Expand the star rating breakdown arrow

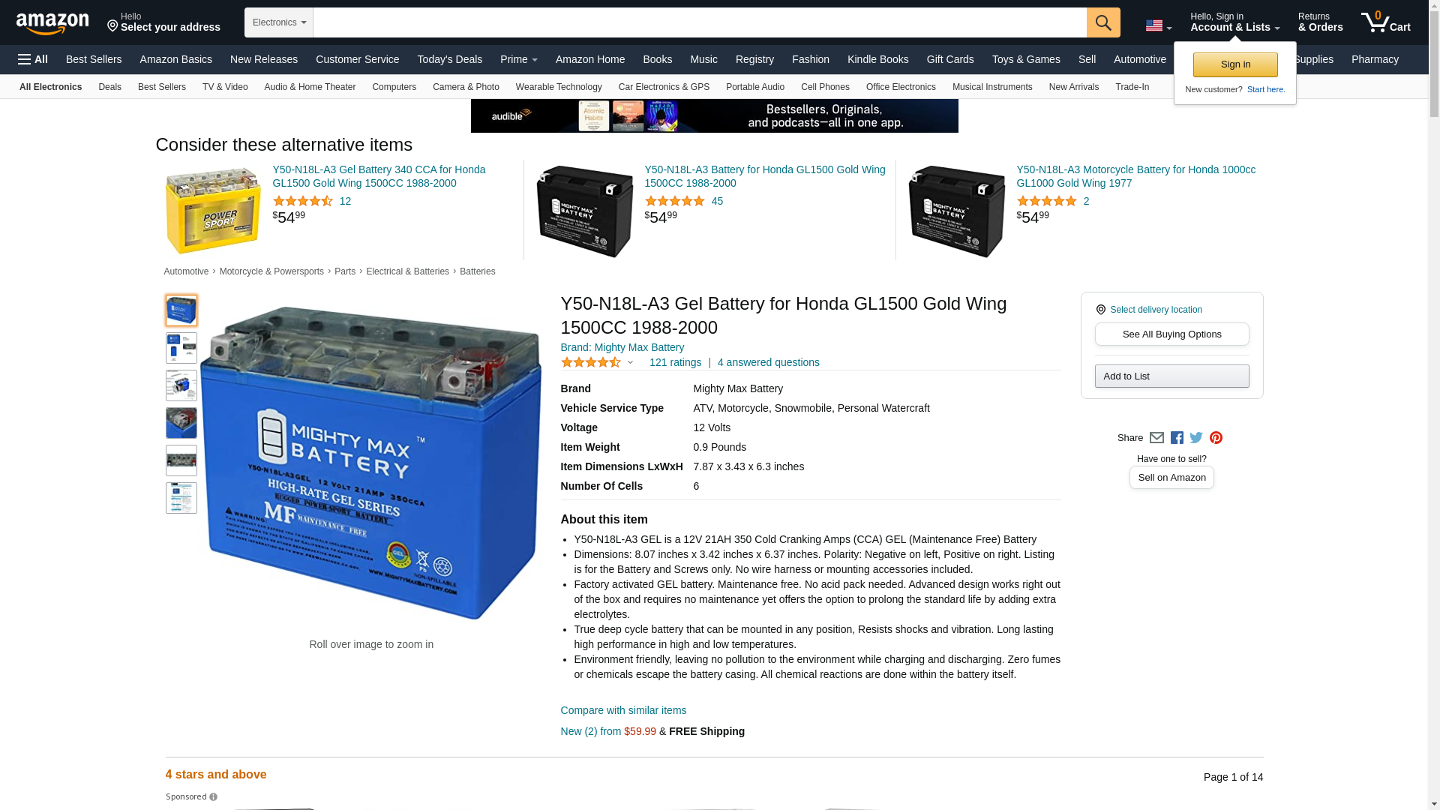point(630,363)
